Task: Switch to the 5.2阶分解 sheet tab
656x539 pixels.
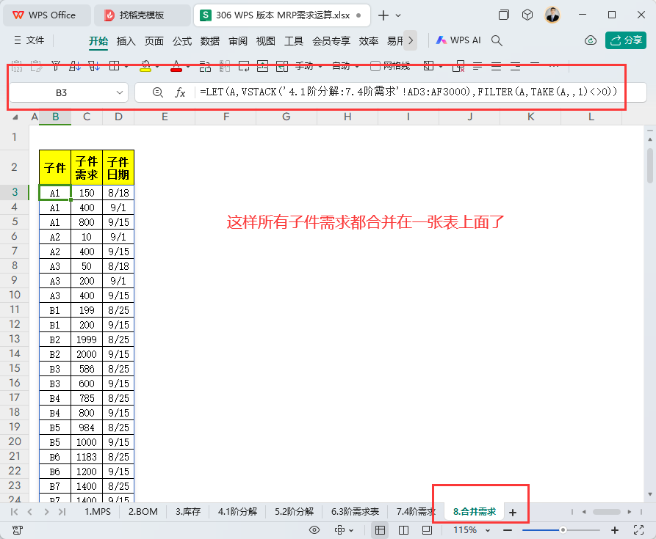Action: (x=294, y=511)
